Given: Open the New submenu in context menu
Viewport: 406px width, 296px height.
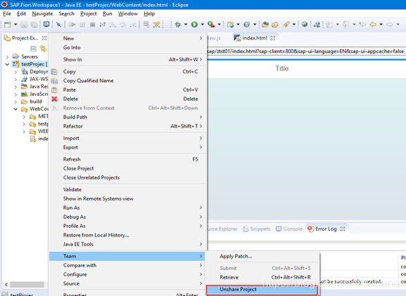Looking at the screenshot, I should tap(128, 39).
